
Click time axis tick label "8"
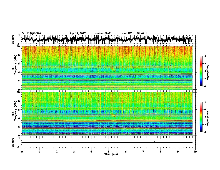click(161, 152)
